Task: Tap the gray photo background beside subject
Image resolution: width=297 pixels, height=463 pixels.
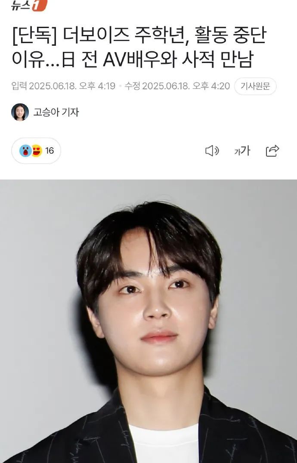Action: [x=38, y=295]
